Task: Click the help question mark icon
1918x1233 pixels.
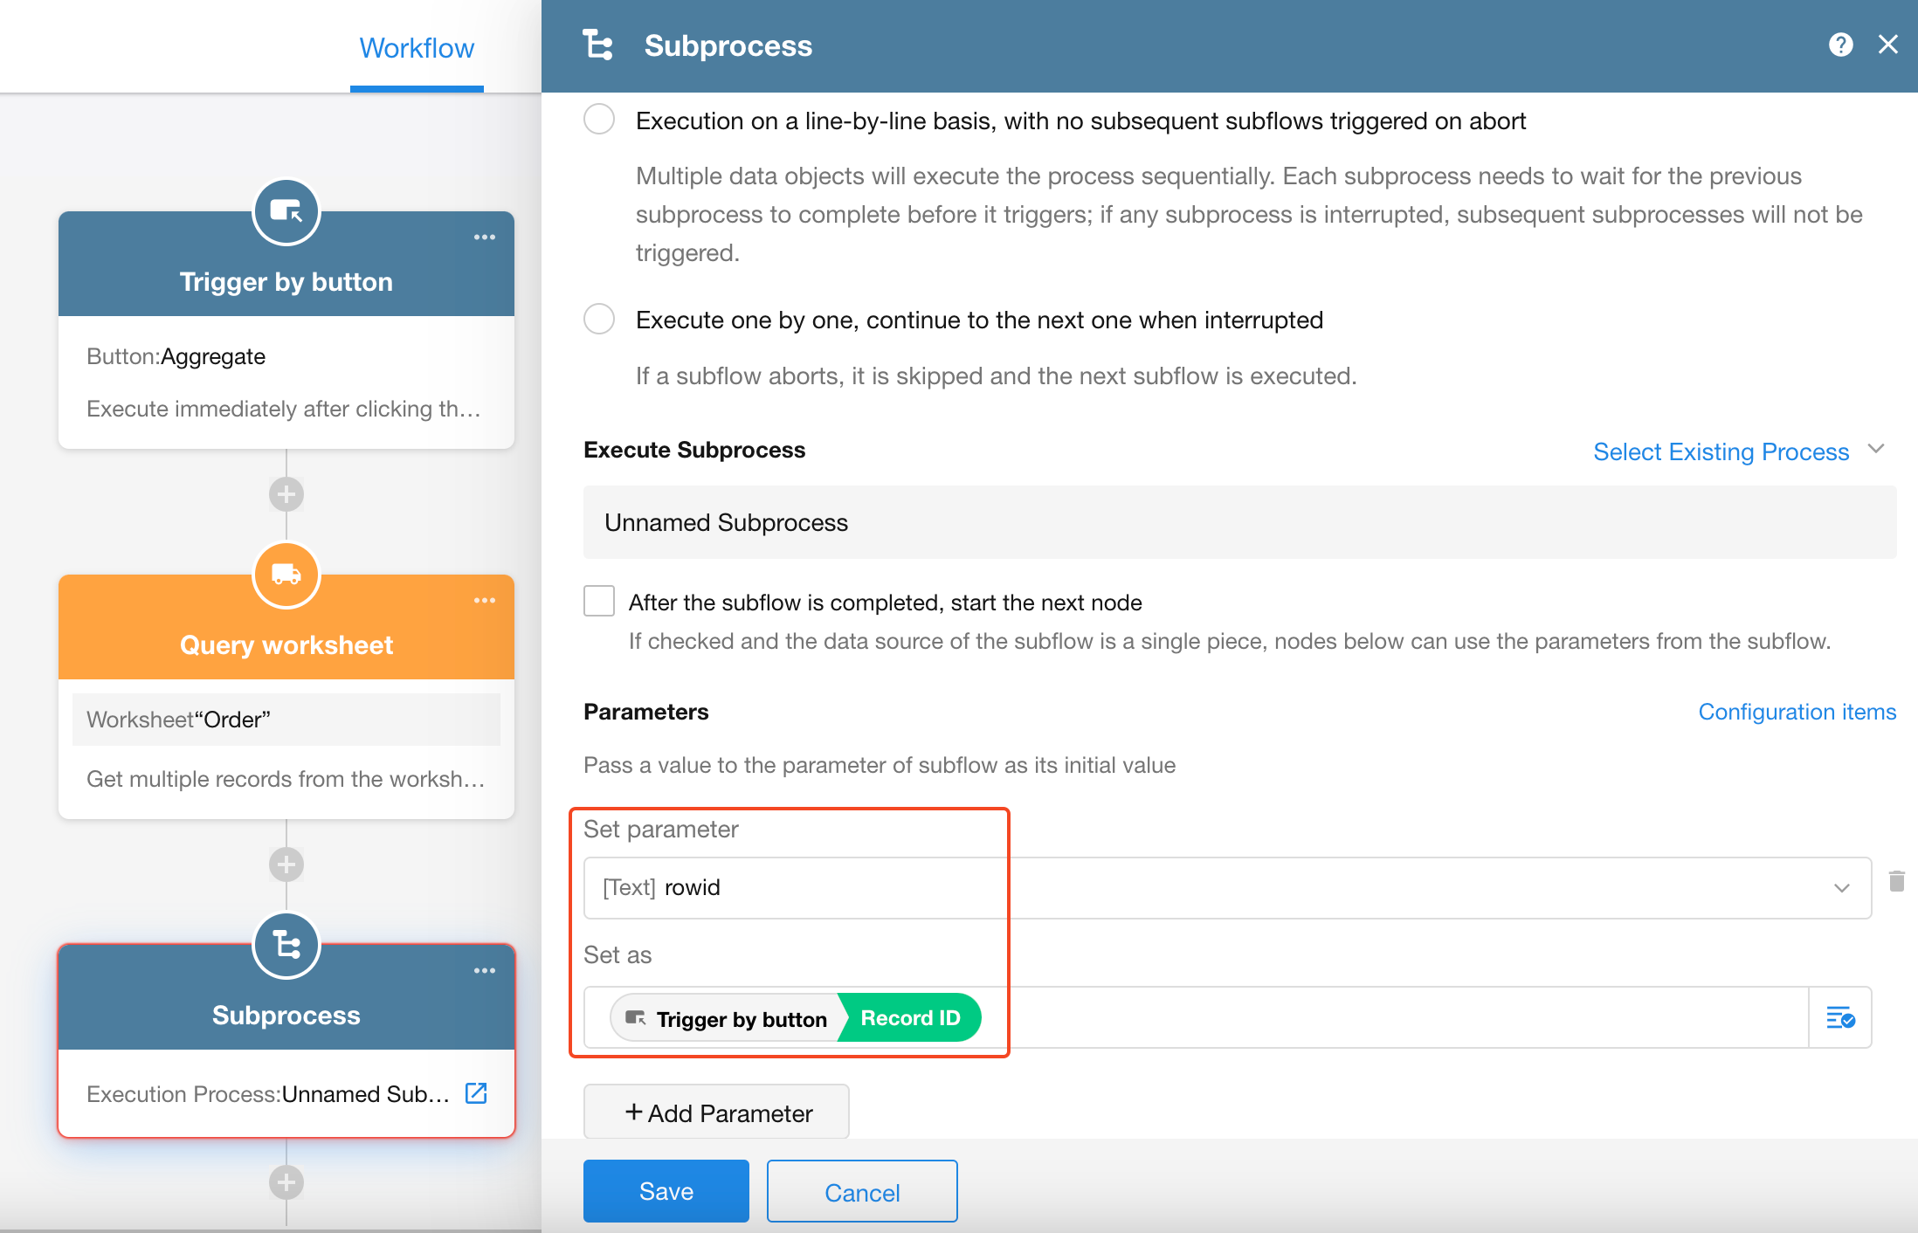Action: coord(1840,45)
